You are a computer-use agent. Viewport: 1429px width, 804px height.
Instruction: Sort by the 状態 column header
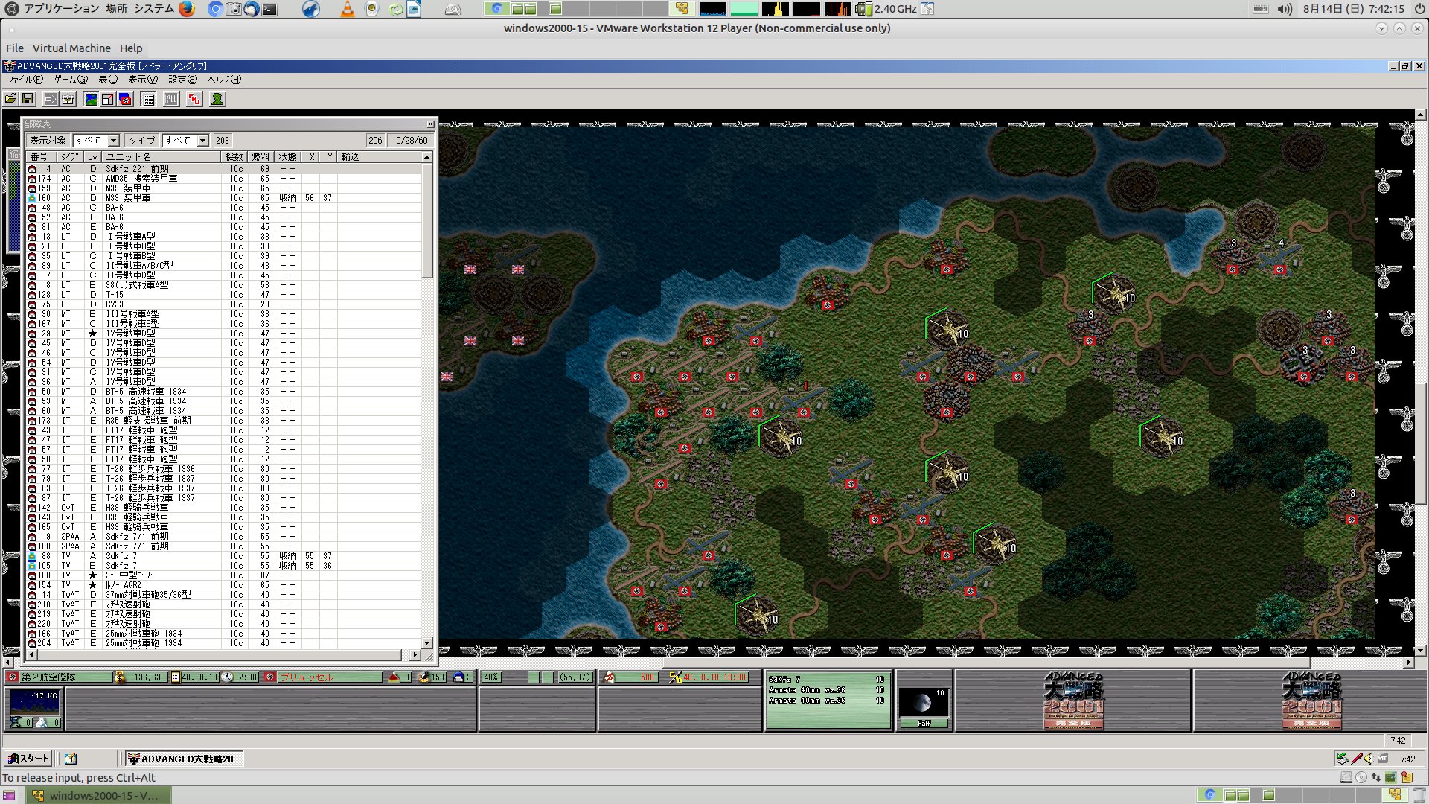pos(288,157)
